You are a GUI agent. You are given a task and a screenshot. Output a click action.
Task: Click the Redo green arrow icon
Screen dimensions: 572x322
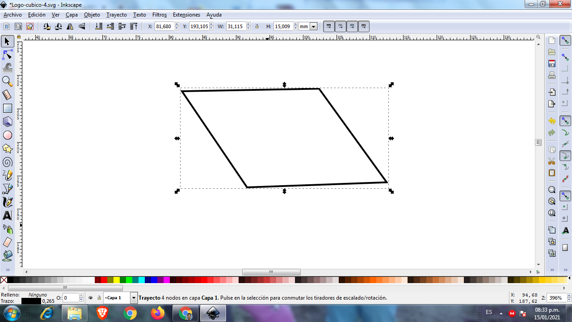point(552,133)
